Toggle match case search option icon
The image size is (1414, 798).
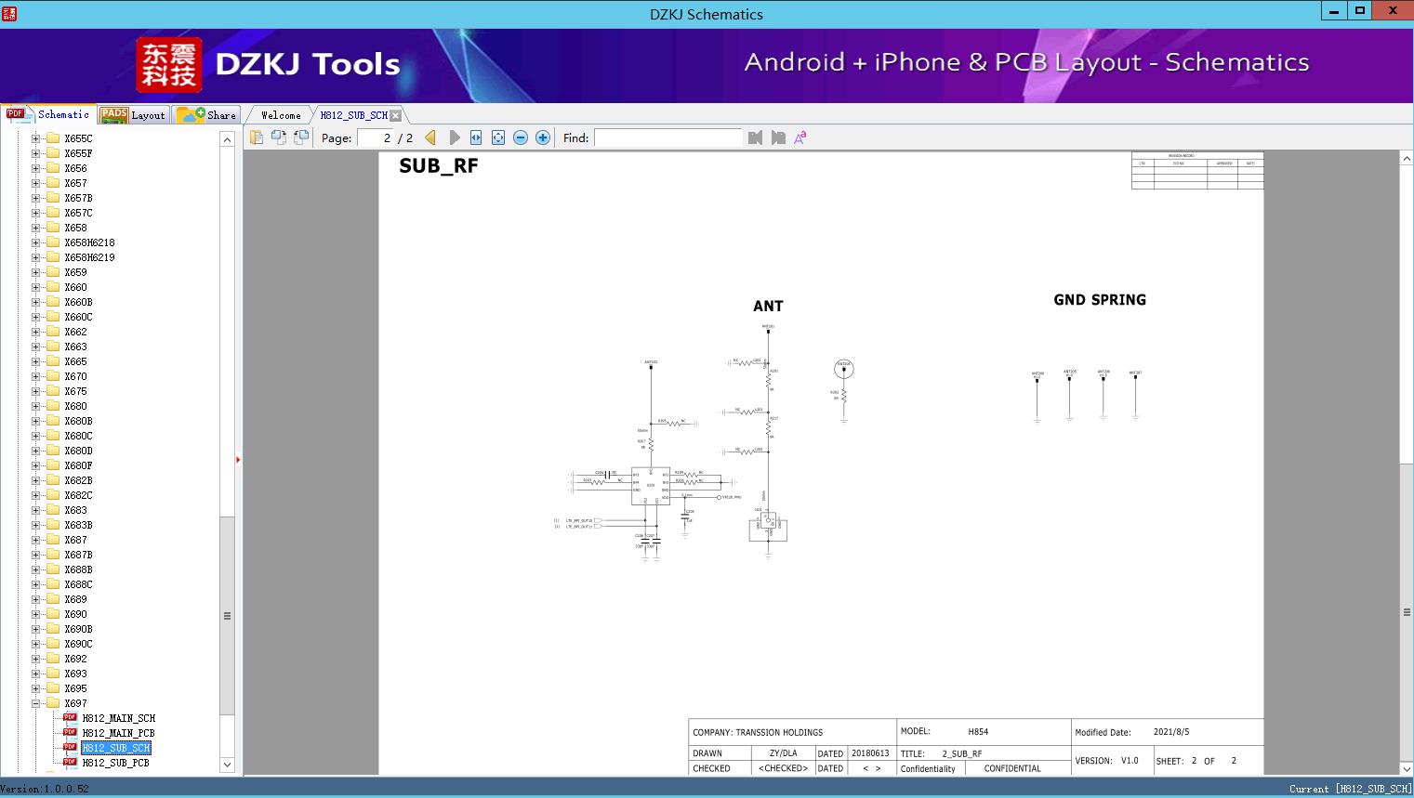(x=800, y=137)
